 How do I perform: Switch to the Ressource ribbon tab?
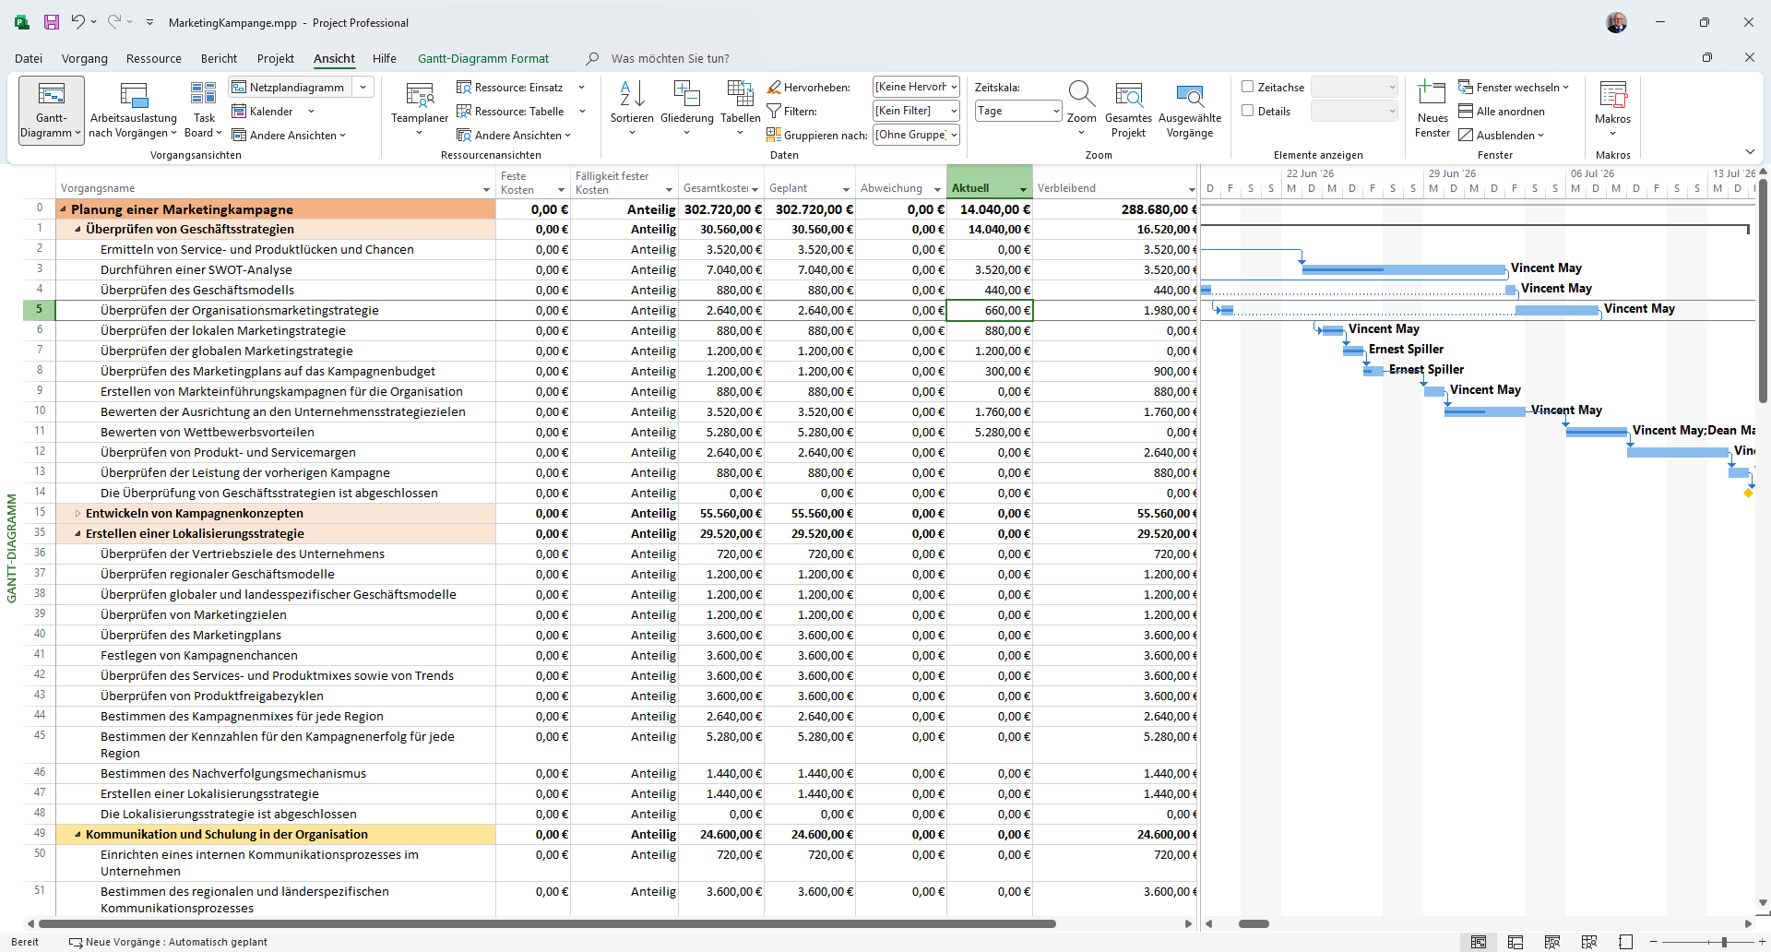[x=154, y=58]
